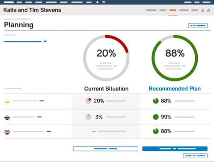The height and width of the screenshot is (162, 214).
Task: Click the large green 88% progress ring
Action: point(175,58)
